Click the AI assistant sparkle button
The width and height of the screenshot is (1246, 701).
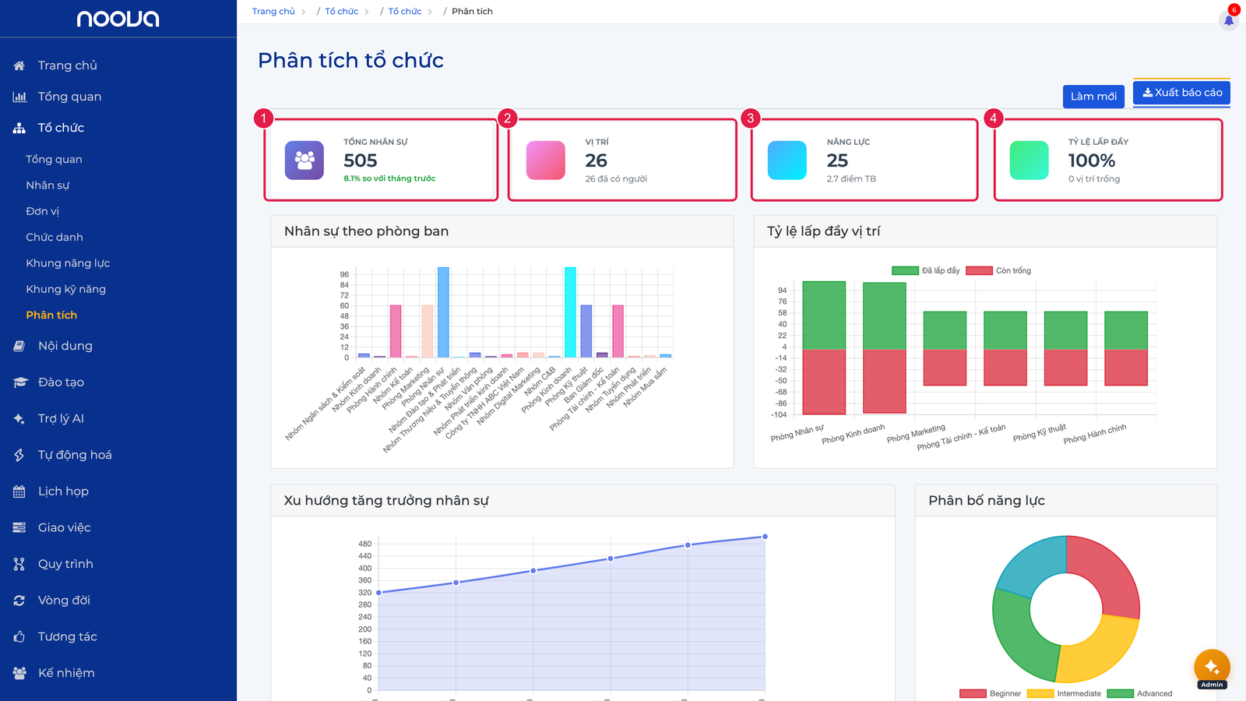[x=1212, y=668]
